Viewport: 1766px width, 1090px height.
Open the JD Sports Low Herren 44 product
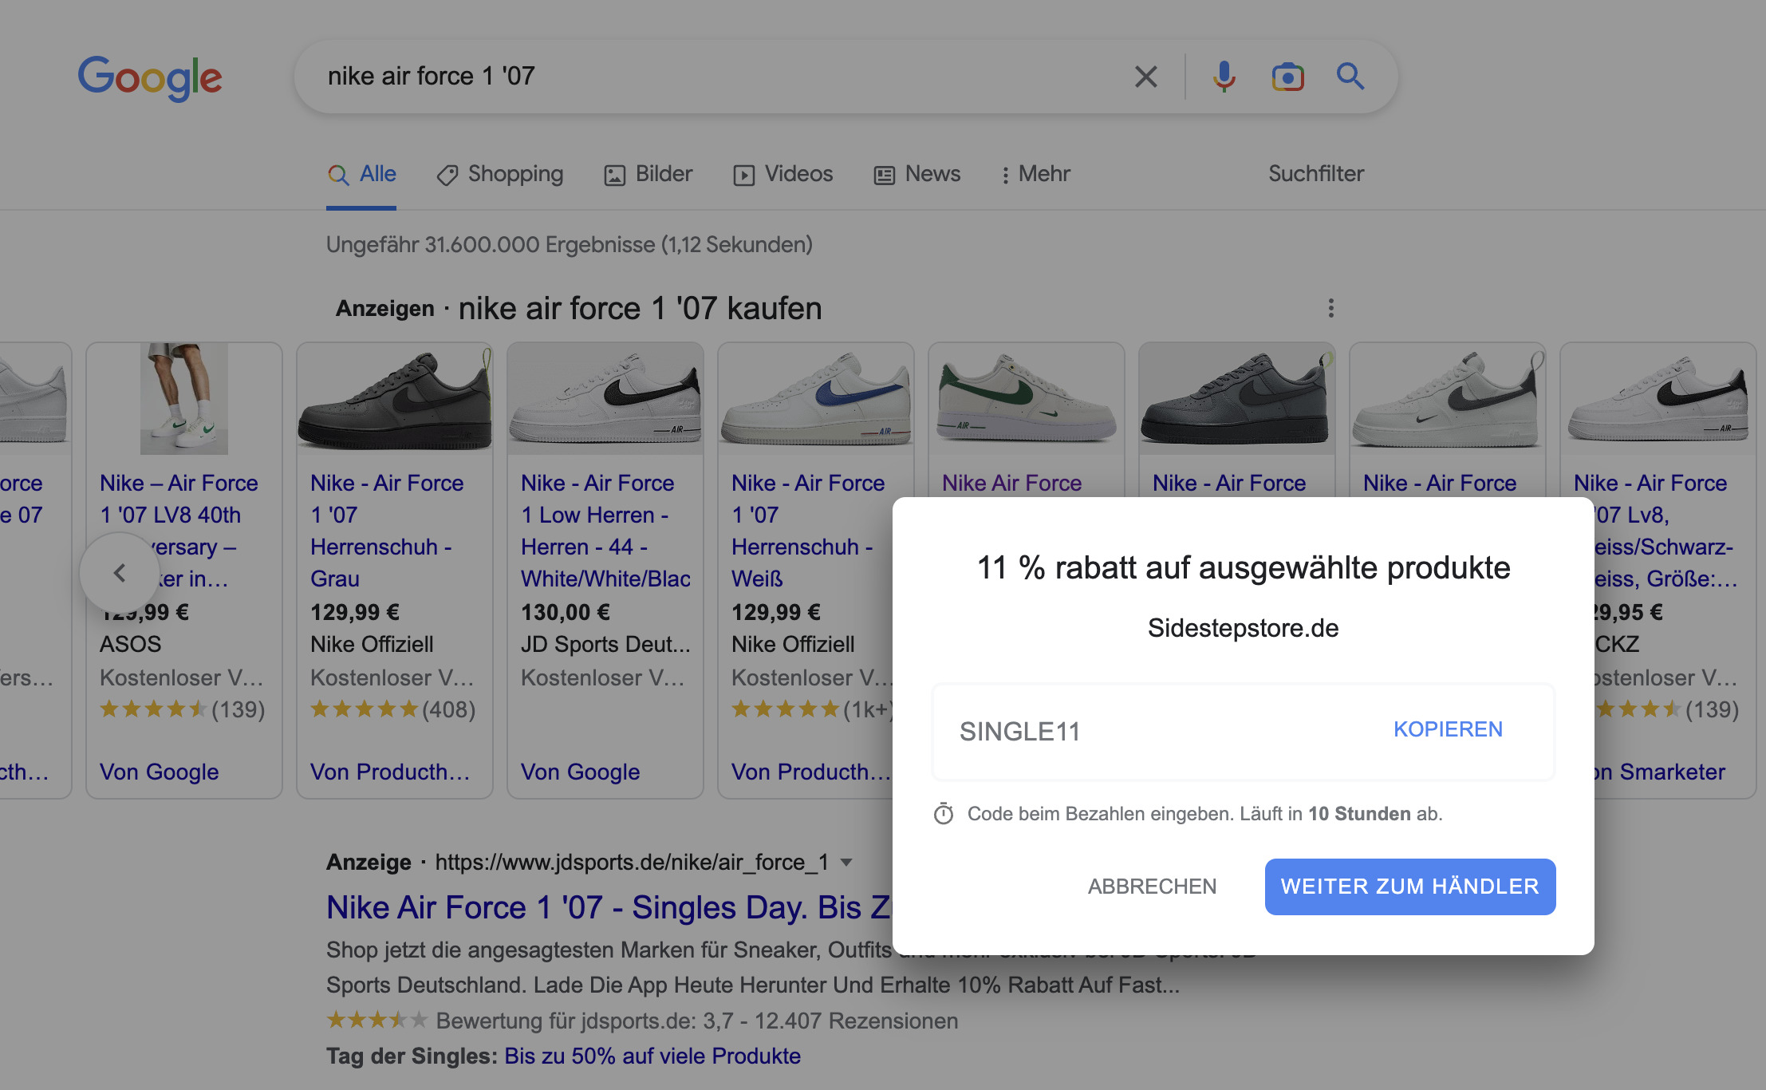click(605, 530)
